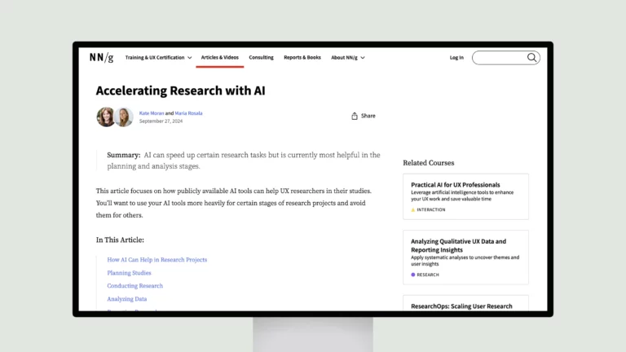Click the RESEARCH topic tag
This screenshot has width=626, height=352.
[425, 275]
